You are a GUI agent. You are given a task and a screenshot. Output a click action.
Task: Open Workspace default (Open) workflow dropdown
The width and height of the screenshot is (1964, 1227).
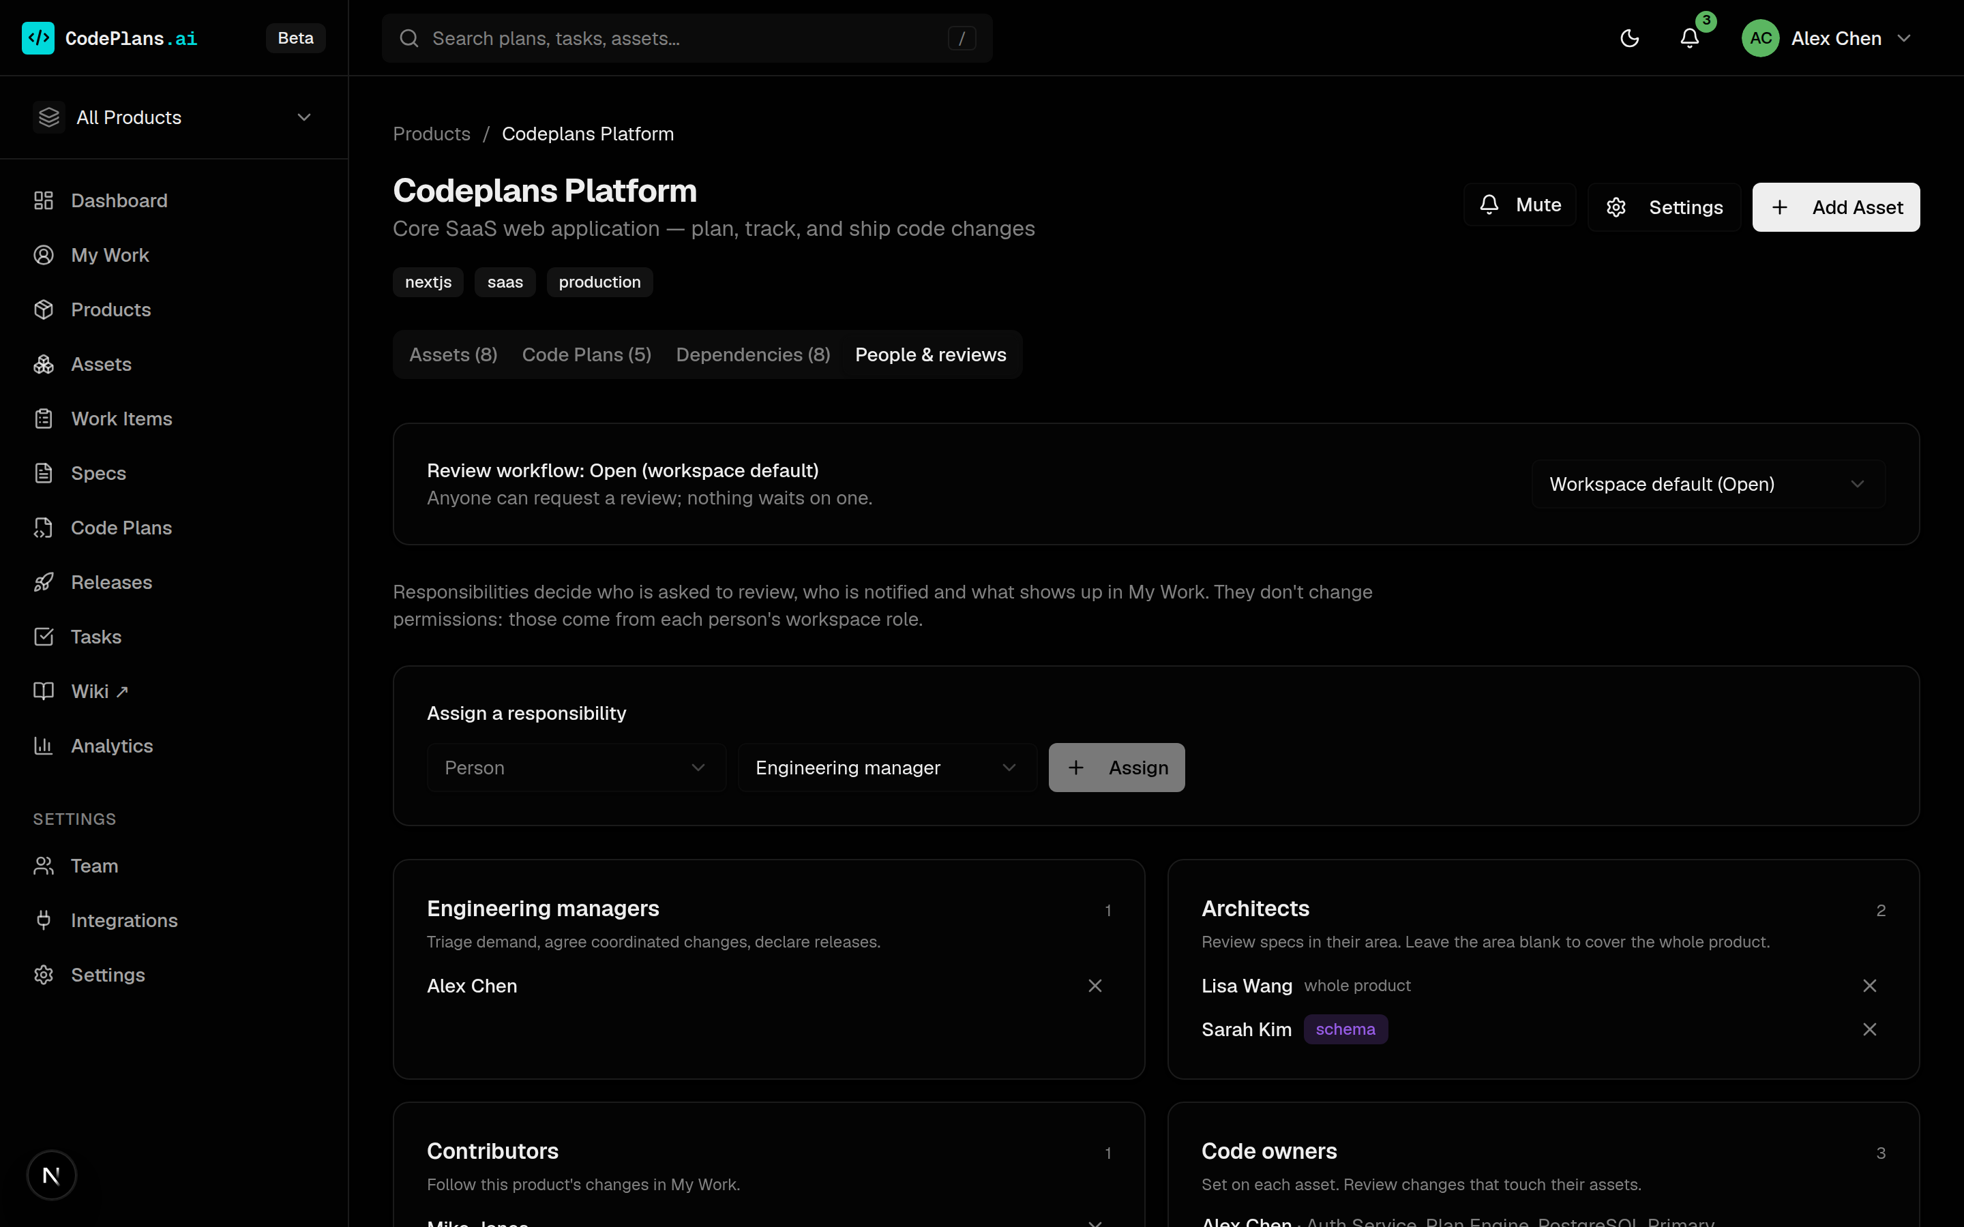(x=1708, y=485)
